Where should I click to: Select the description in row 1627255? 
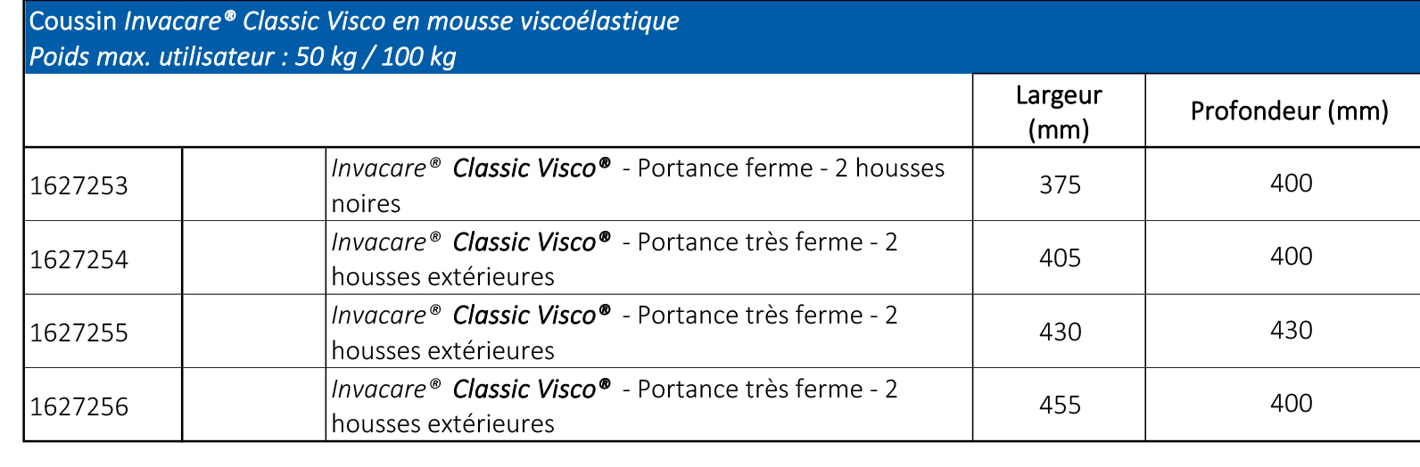[615, 332]
